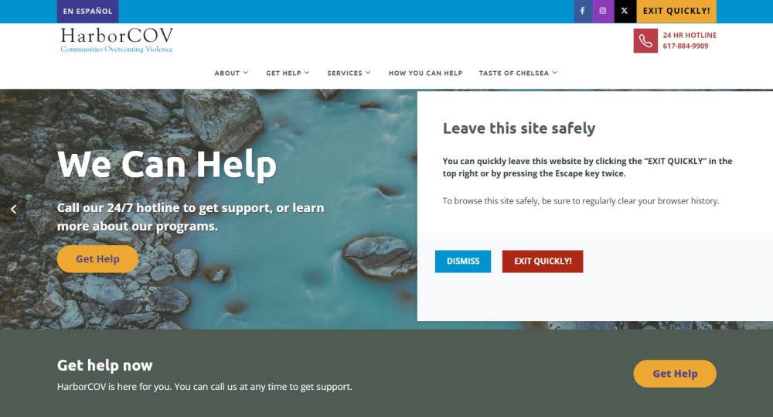Click the HarborCOV logo
Viewport: 773px width, 417px height.
tap(117, 40)
